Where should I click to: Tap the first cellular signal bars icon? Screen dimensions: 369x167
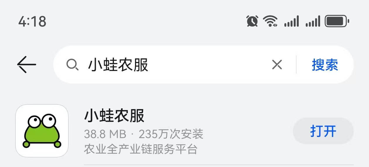point(291,22)
